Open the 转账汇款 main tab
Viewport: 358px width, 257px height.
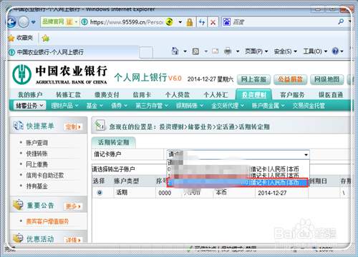click(68, 95)
